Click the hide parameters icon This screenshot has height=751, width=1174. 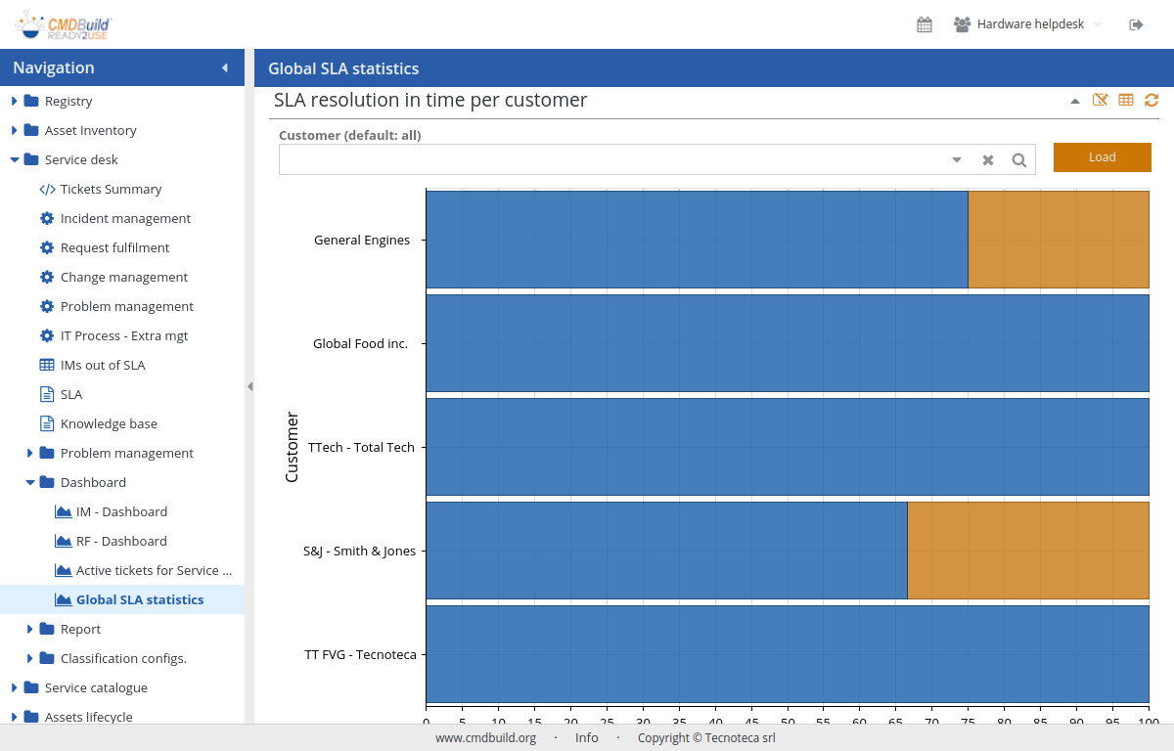pyautogui.click(x=1100, y=100)
